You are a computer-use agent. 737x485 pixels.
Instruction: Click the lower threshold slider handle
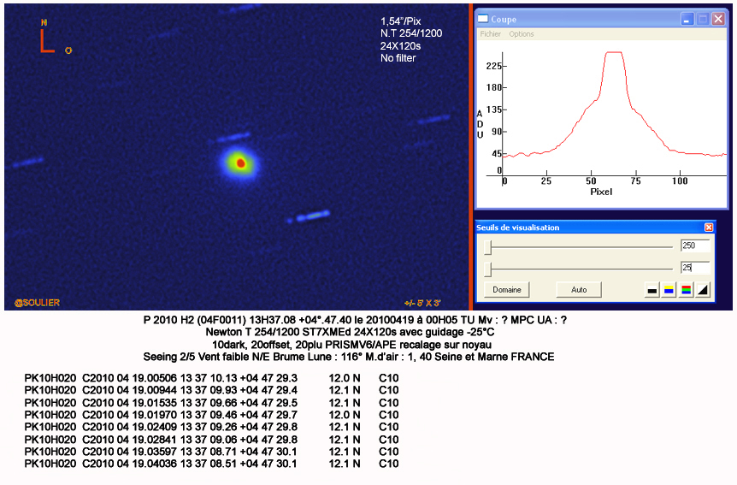[x=487, y=270]
